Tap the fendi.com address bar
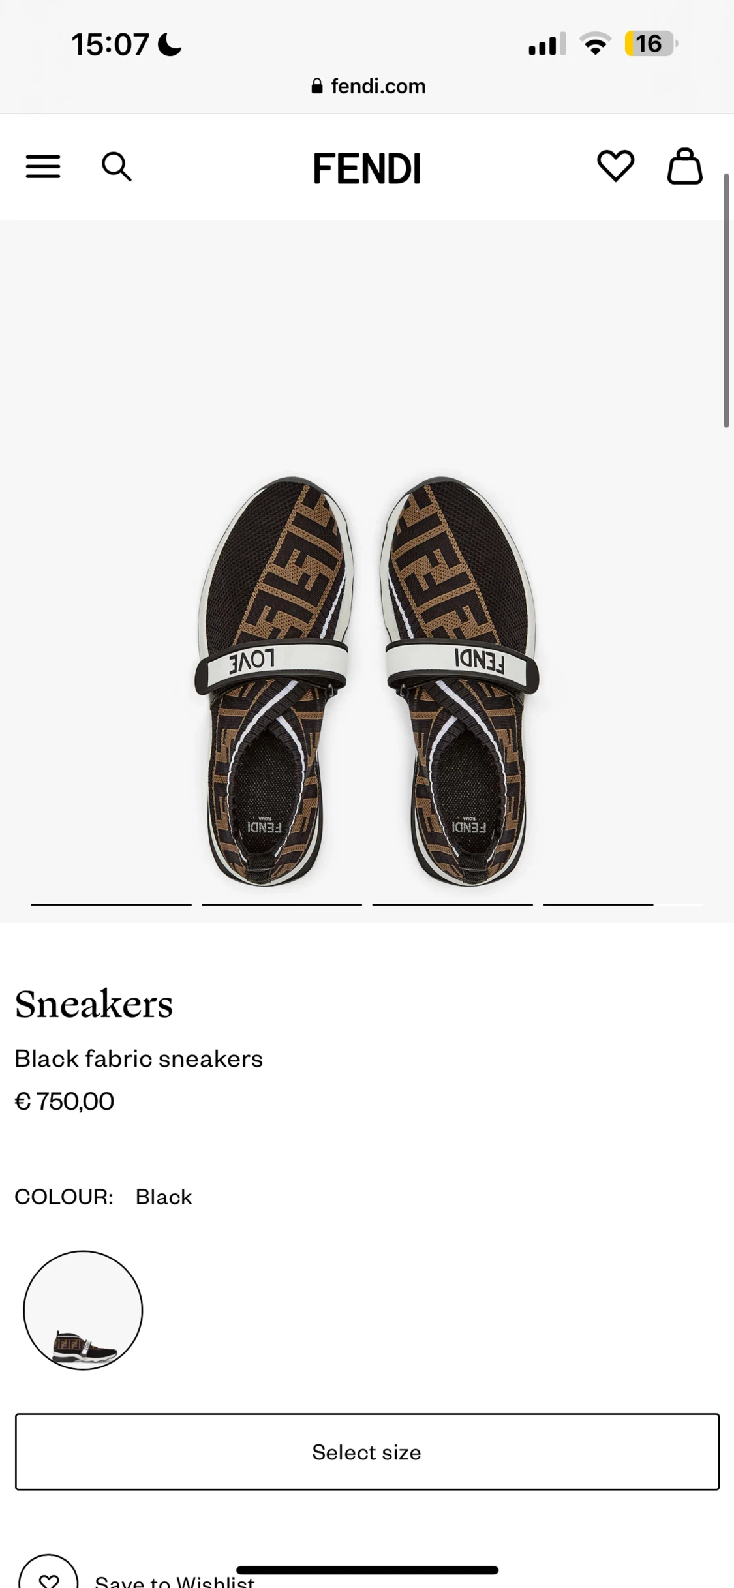 coord(369,86)
